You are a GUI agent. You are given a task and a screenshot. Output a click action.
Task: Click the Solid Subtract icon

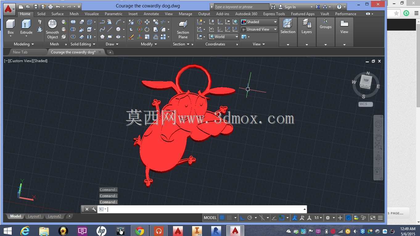tap(73, 29)
